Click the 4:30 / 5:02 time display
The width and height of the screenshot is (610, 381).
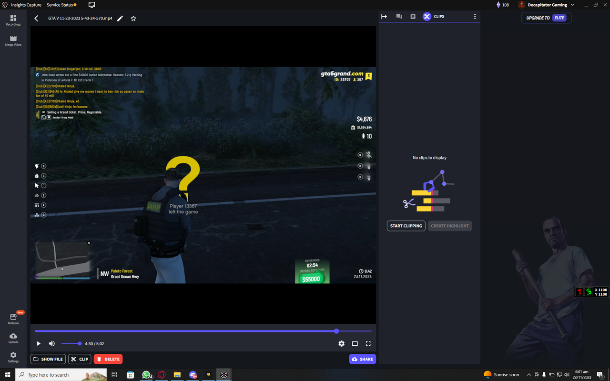(x=94, y=343)
